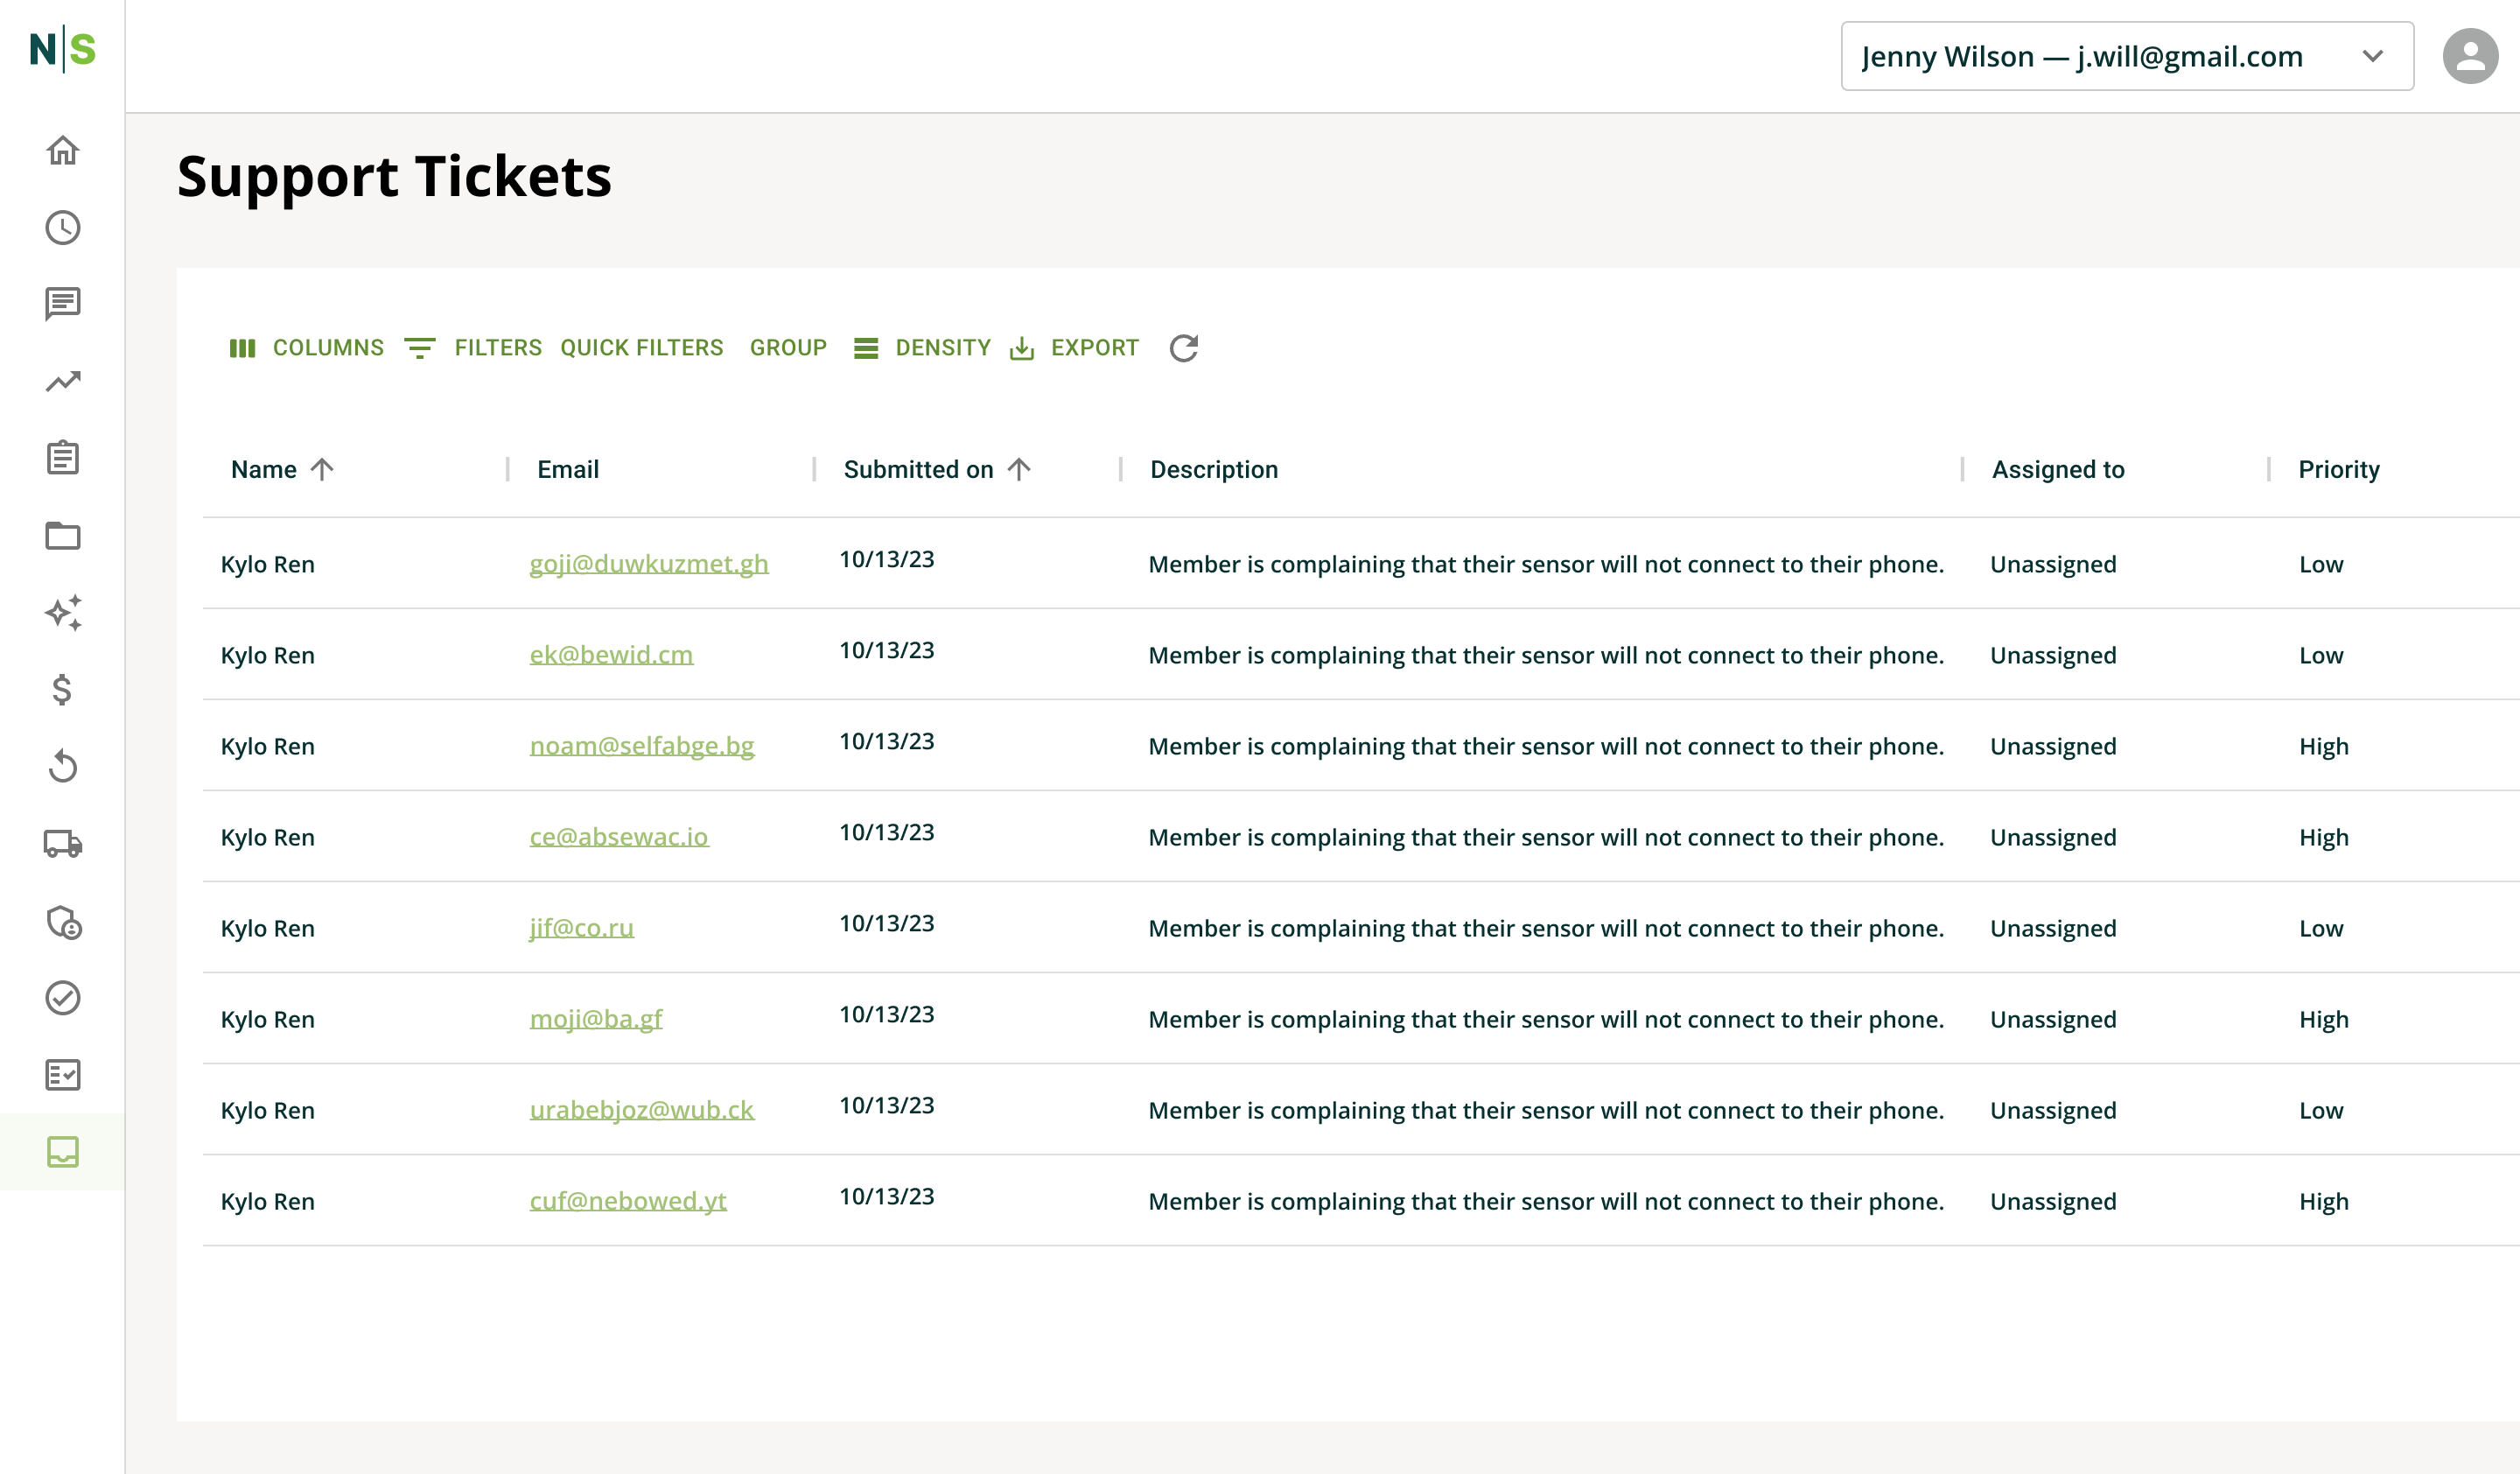Click the user avatar icon
Viewport: 2520px width, 1474px height.
click(x=2470, y=56)
